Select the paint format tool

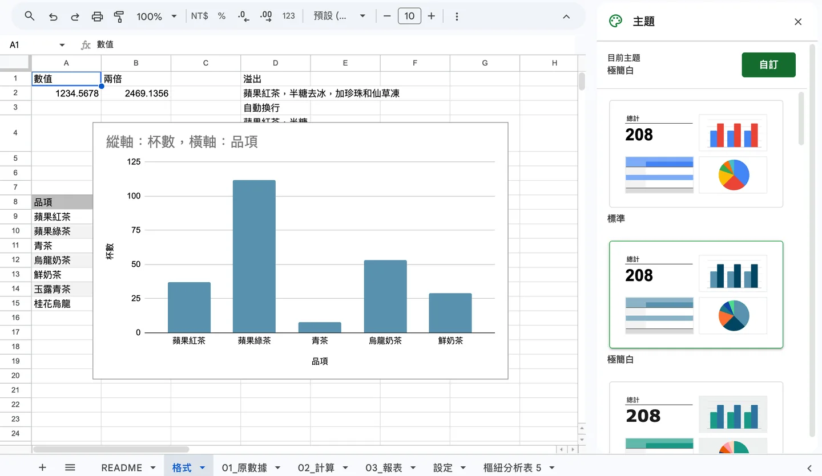pos(119,17)
